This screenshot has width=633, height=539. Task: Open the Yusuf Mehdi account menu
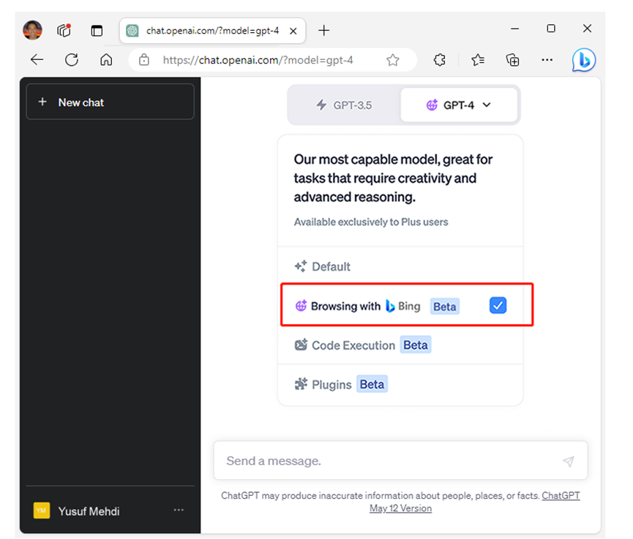click(110, 511)
